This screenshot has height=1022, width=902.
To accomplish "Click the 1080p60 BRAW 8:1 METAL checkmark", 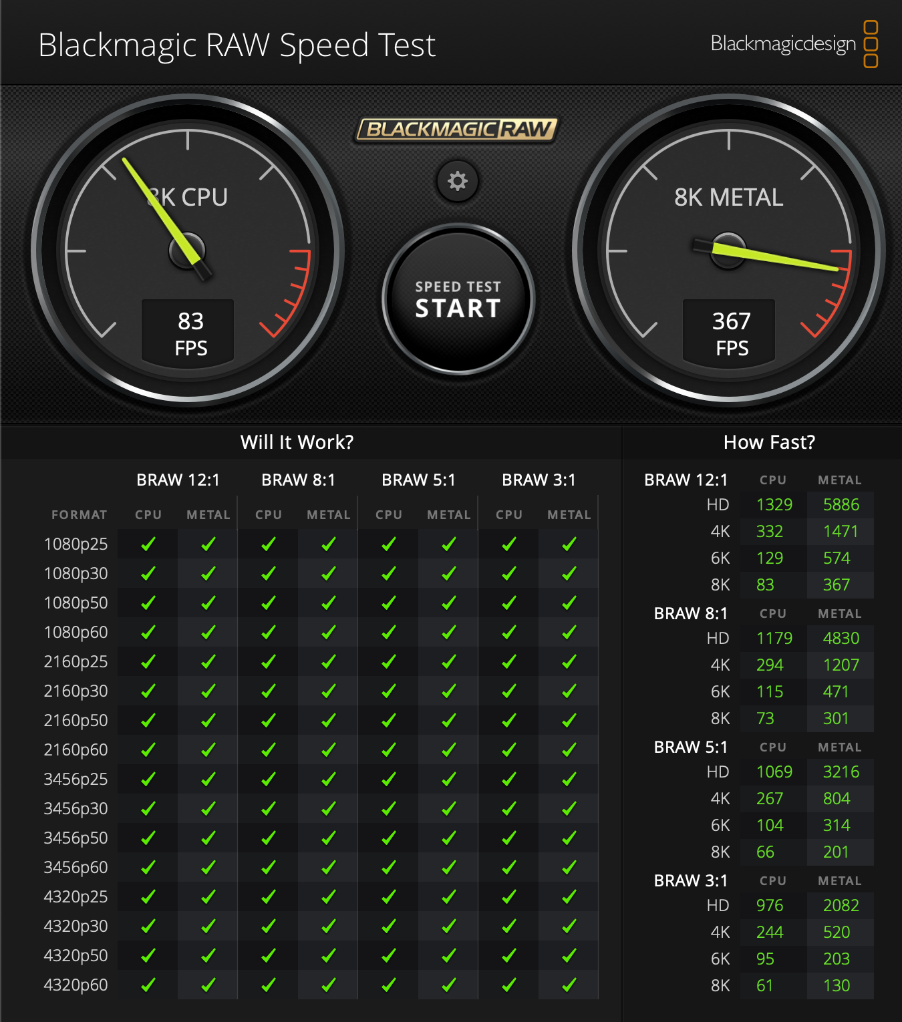I will tap(329, 633).
